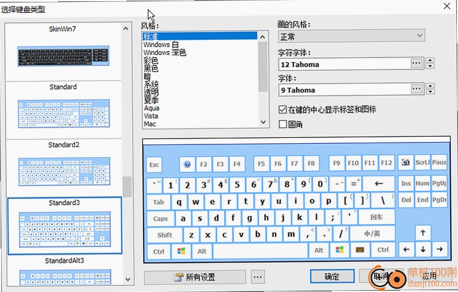Screen dimensions: 458x292
Task: Click the left arrow key near Ctrl
Action: point(406,249)
